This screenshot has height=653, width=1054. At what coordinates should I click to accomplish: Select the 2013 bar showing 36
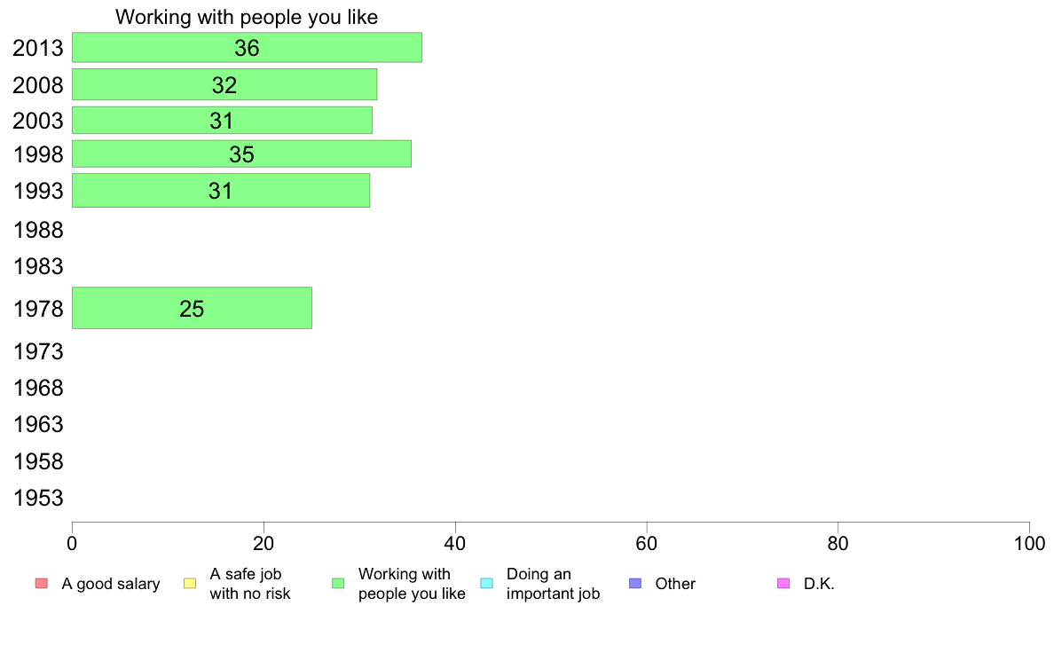pos(247,47)
